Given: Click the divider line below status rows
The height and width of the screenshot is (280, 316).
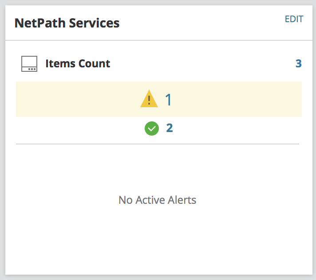Looking at the screenshot, I should click(158, 144).
